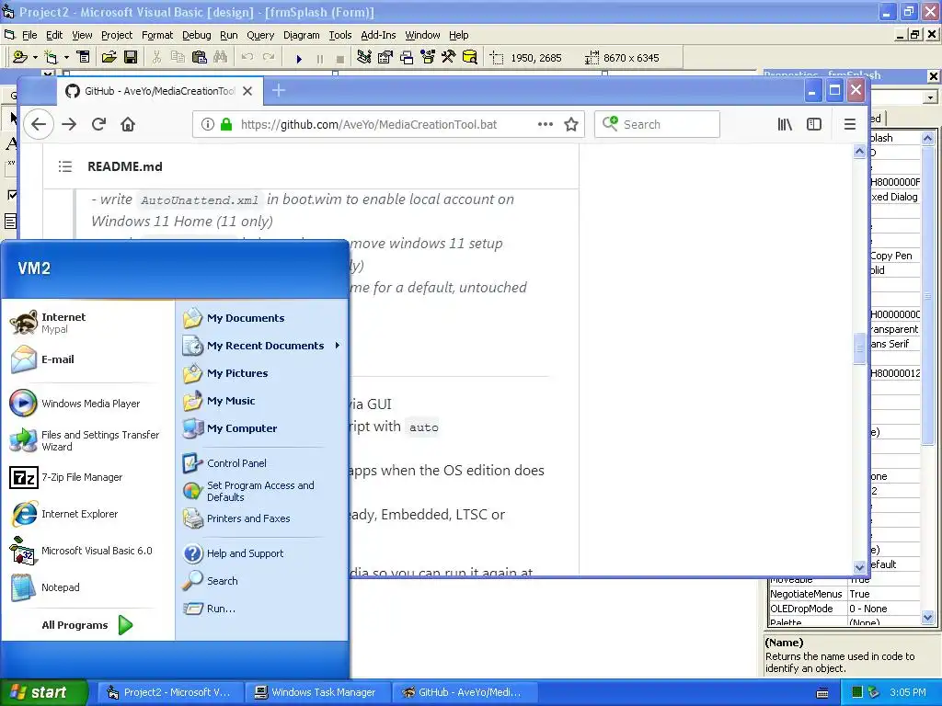
Task: Open the Diagram menu
Action: coord(301,35)
